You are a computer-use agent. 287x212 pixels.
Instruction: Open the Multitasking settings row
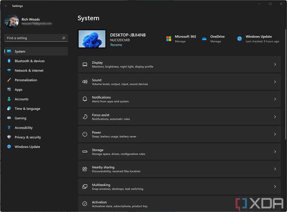click(179, 187)
